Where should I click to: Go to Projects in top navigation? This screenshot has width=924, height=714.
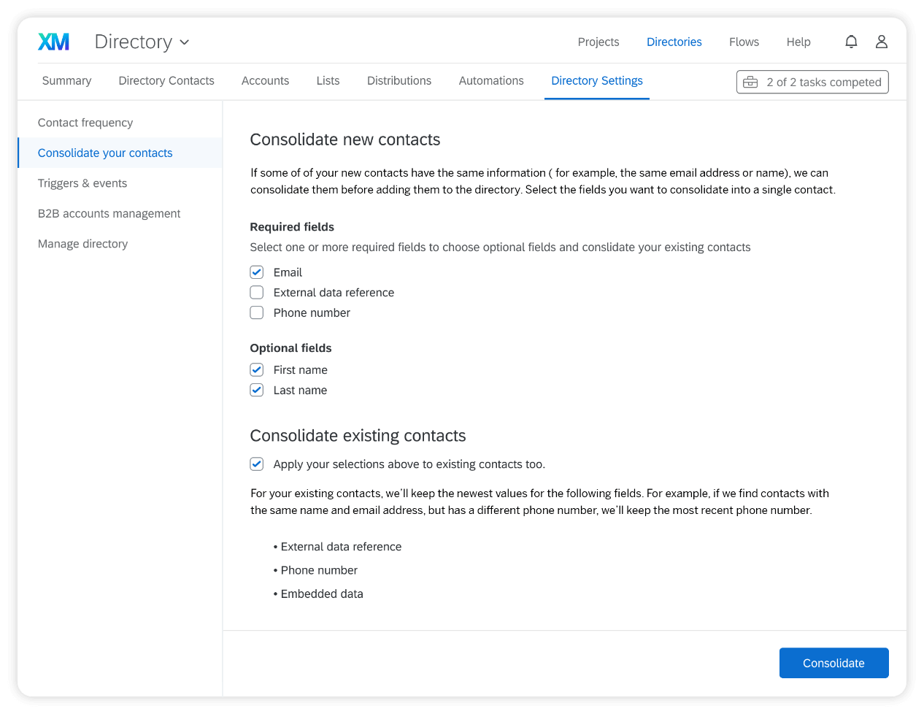click(598, 42)
